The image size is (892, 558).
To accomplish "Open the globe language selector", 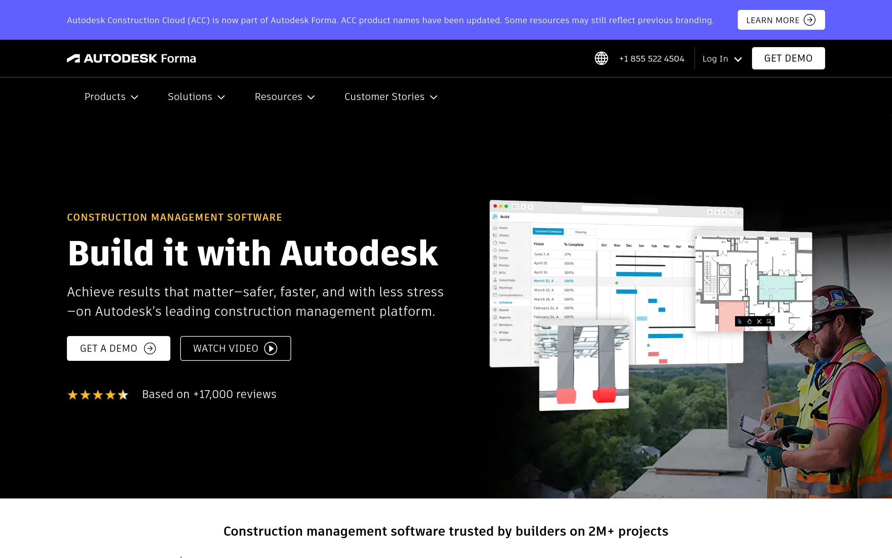I will tap(601, 58).
